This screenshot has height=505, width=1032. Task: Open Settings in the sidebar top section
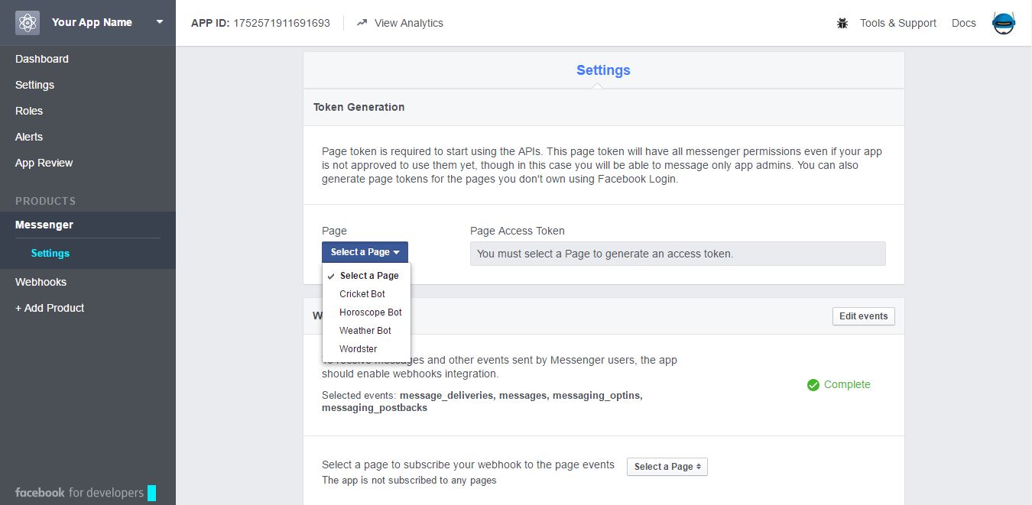coord(35,85)
